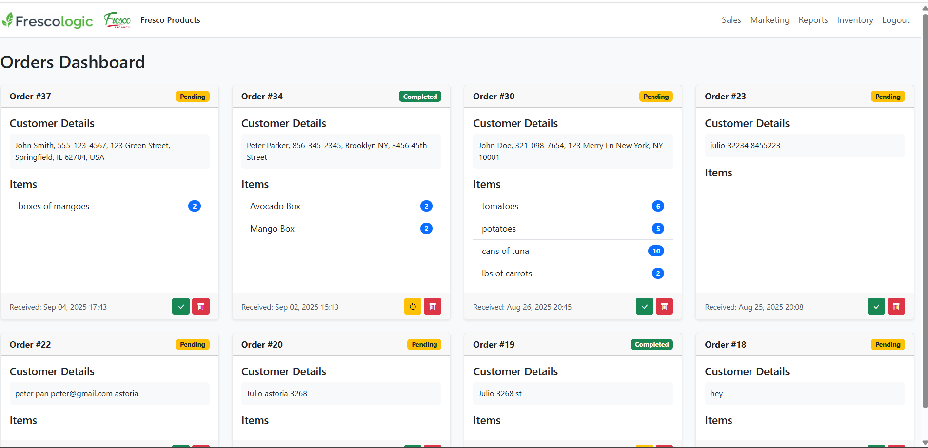Click the Fresco Products brand logo image
Viewport: 928px width, 448px height.
click(x=118, y=20)
